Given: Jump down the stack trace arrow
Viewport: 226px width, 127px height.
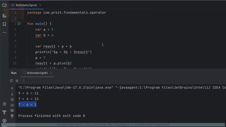Looking at the screenshot, I should point(12,94).
